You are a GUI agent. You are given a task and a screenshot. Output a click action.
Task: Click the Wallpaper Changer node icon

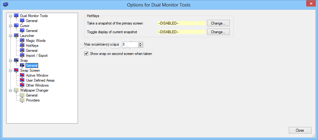(x=16, y=90)
